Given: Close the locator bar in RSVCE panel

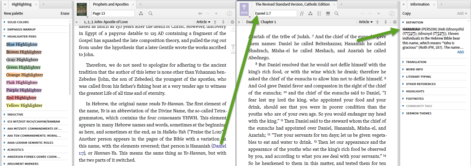Looking at the screenshot, I should tap(395, 22).
